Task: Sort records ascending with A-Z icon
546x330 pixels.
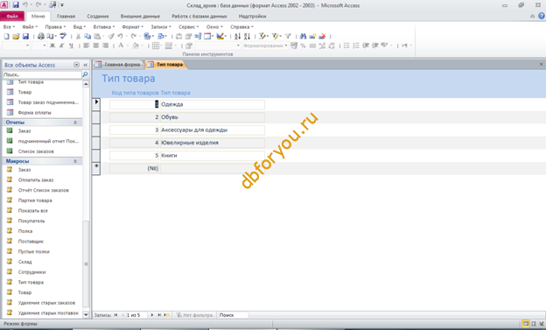Action: (x=237, y=36)
